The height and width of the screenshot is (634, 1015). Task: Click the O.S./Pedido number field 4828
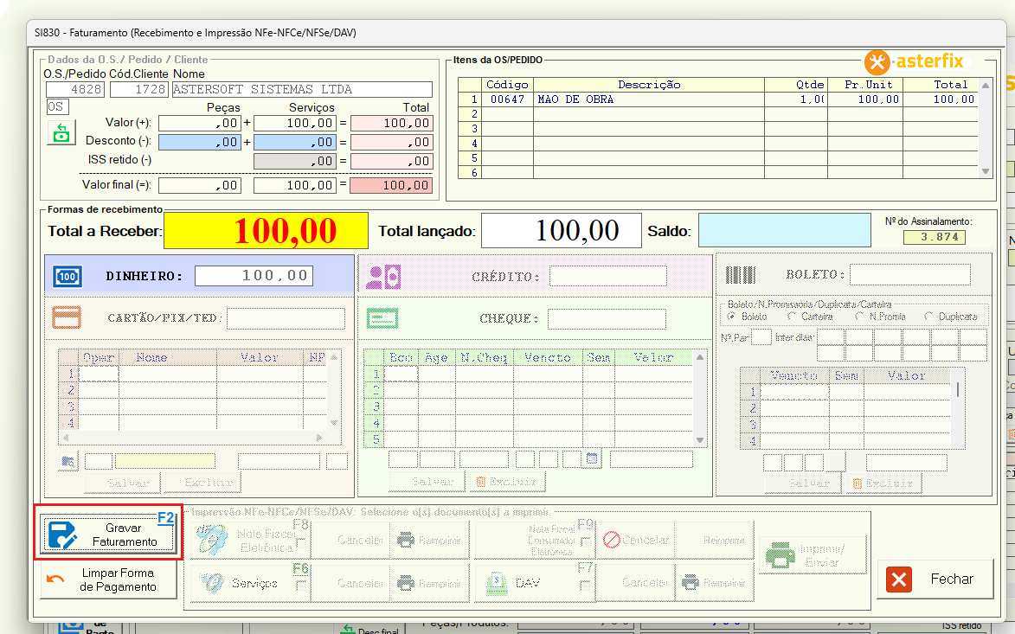(75, 89)
